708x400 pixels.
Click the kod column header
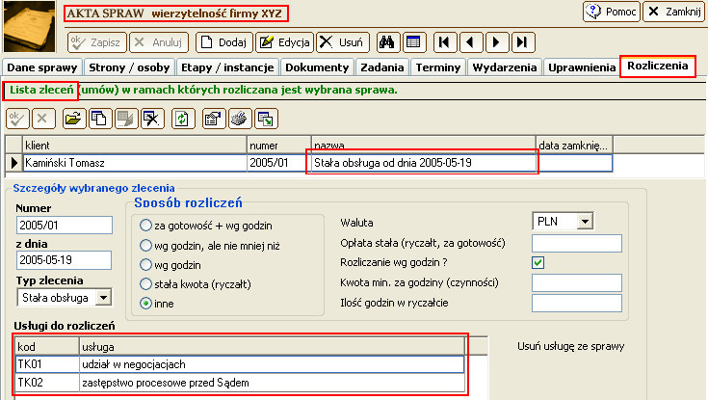[x=47, y=347]
